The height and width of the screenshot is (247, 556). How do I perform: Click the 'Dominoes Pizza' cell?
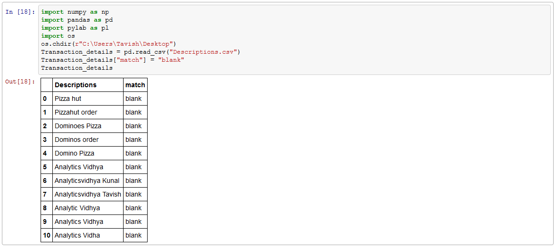pyautogui.click(x=78, y=126)
